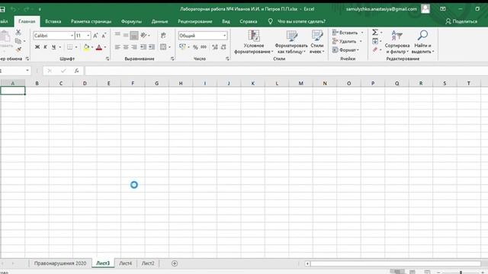Click the Borders icon
Image resolution: width=488 pixels, height=274 pixels.
[70, 47]
